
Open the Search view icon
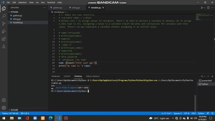pos(4,16)
